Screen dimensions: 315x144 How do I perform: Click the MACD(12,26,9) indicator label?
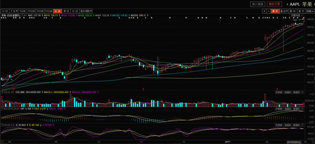tap(12, 109)
